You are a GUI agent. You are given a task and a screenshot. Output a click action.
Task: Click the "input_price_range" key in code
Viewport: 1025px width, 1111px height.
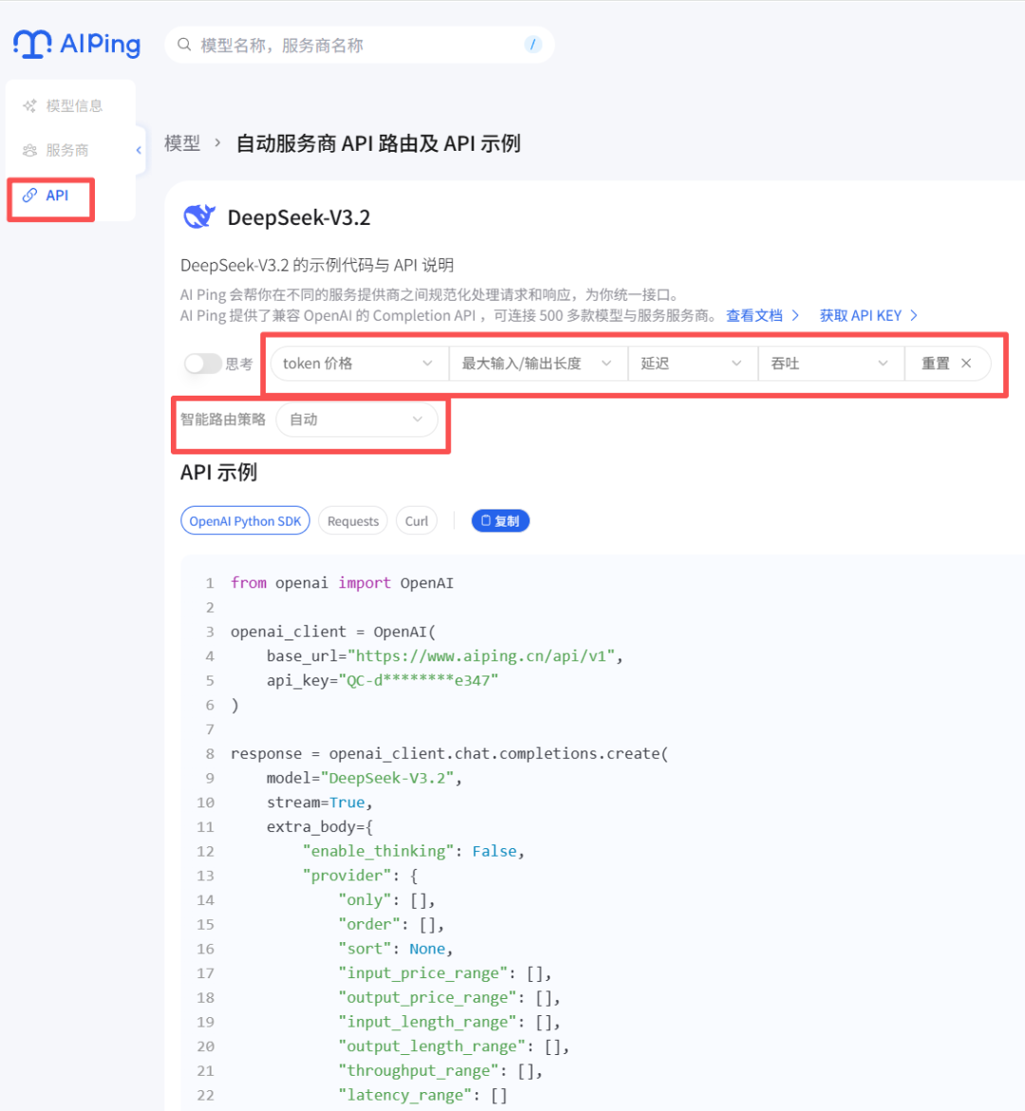click(x=422, y=972)
